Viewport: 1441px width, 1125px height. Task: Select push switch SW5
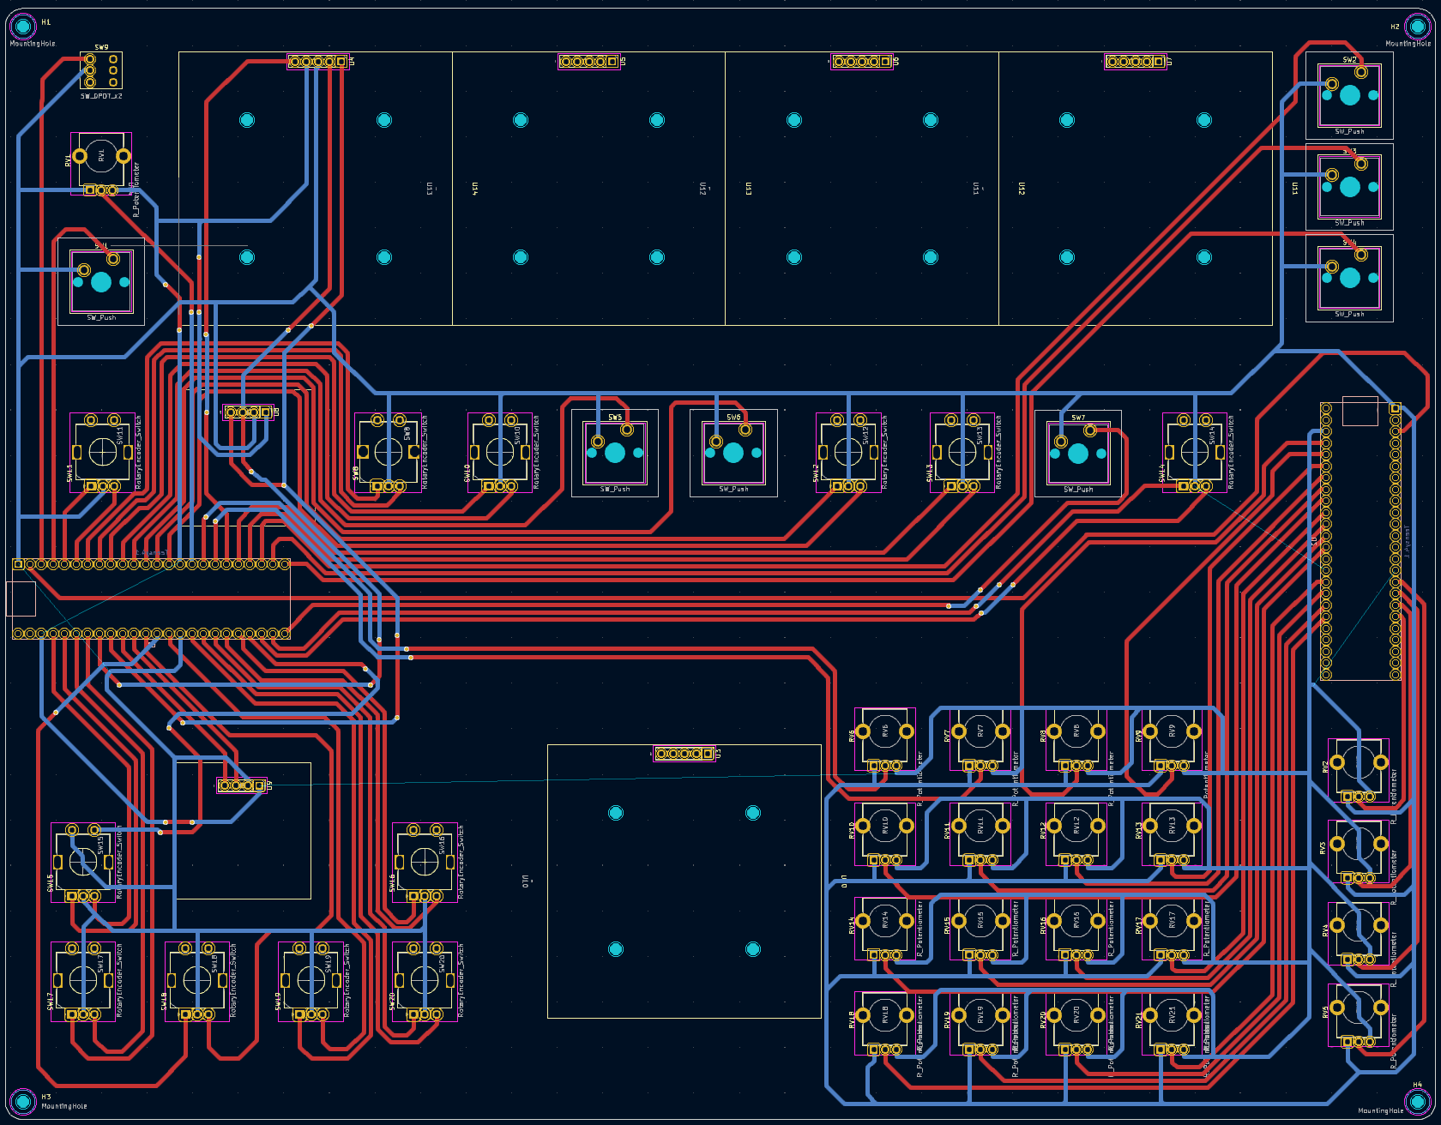coord(615,453)
